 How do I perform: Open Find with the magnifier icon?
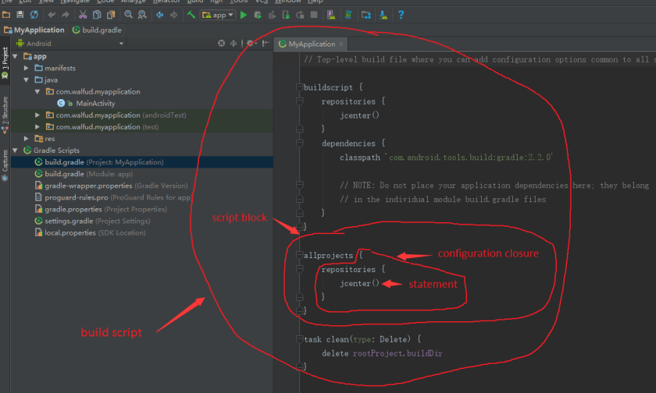[x=128, y=15]
